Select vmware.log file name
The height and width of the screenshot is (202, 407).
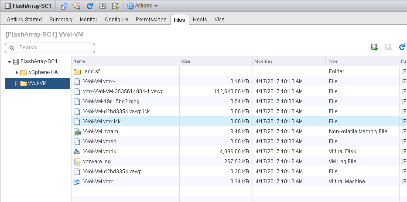[x=97, y=162]
